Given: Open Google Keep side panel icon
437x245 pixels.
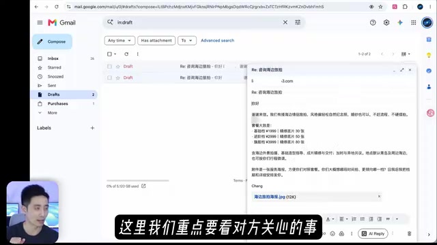Looking at the screenshot, I should click(429, 55).
